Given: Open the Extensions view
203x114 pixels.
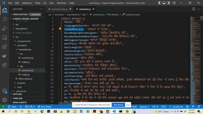Looking at the screenshot, I should [x=4, y=47].
